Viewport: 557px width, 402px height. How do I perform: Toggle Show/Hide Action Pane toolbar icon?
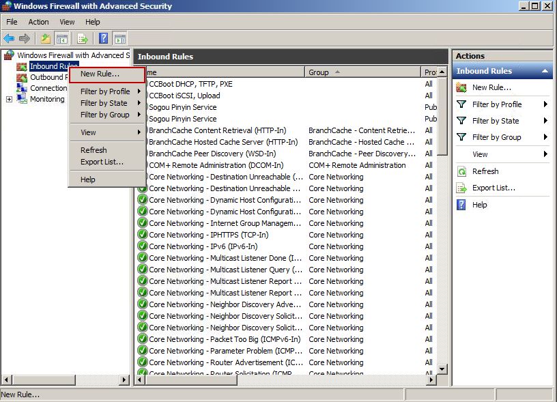pyautogui.click(x=120, y=38)
